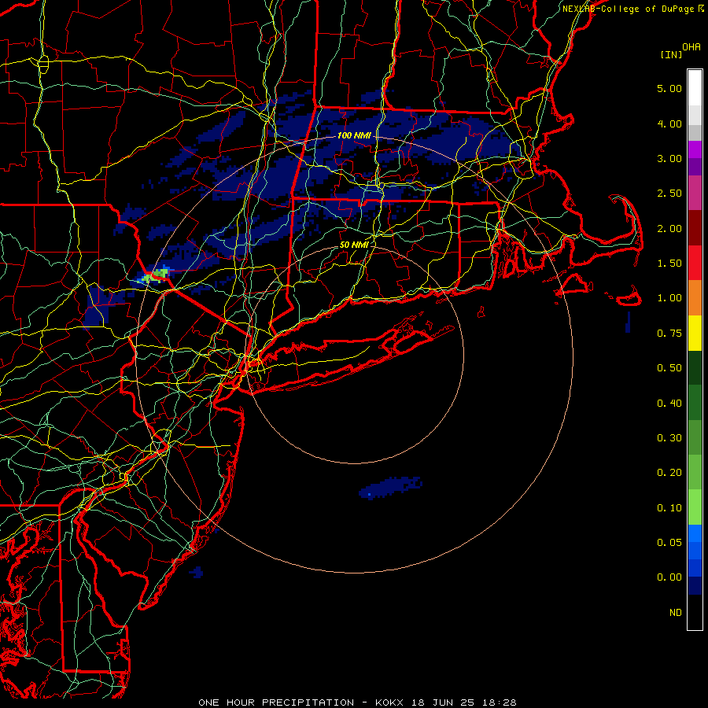Click the green heavy-precipitation cell on the map
Viewport: 708px width, 708px height.
[x=156, y=275]
